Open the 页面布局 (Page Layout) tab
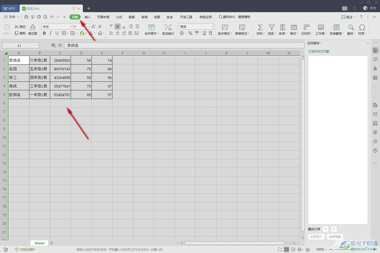Image resolution: width=380 pixels, height=253 pixels. [103, 17]
